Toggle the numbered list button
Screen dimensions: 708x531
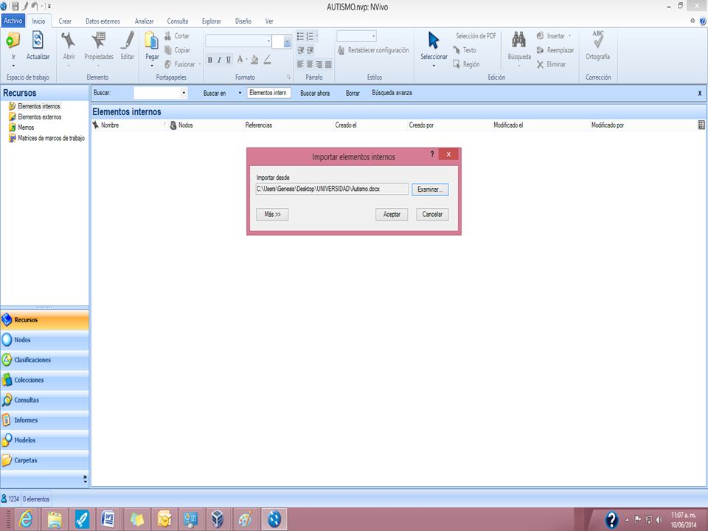[x=310, y=36]
